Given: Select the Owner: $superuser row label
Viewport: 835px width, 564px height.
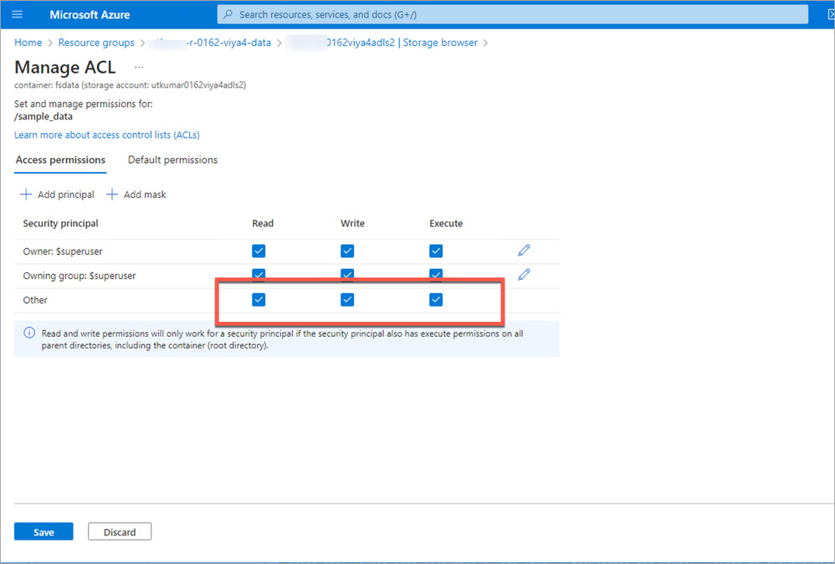Looking at the screenshot, I should click(x=63, y=252).
